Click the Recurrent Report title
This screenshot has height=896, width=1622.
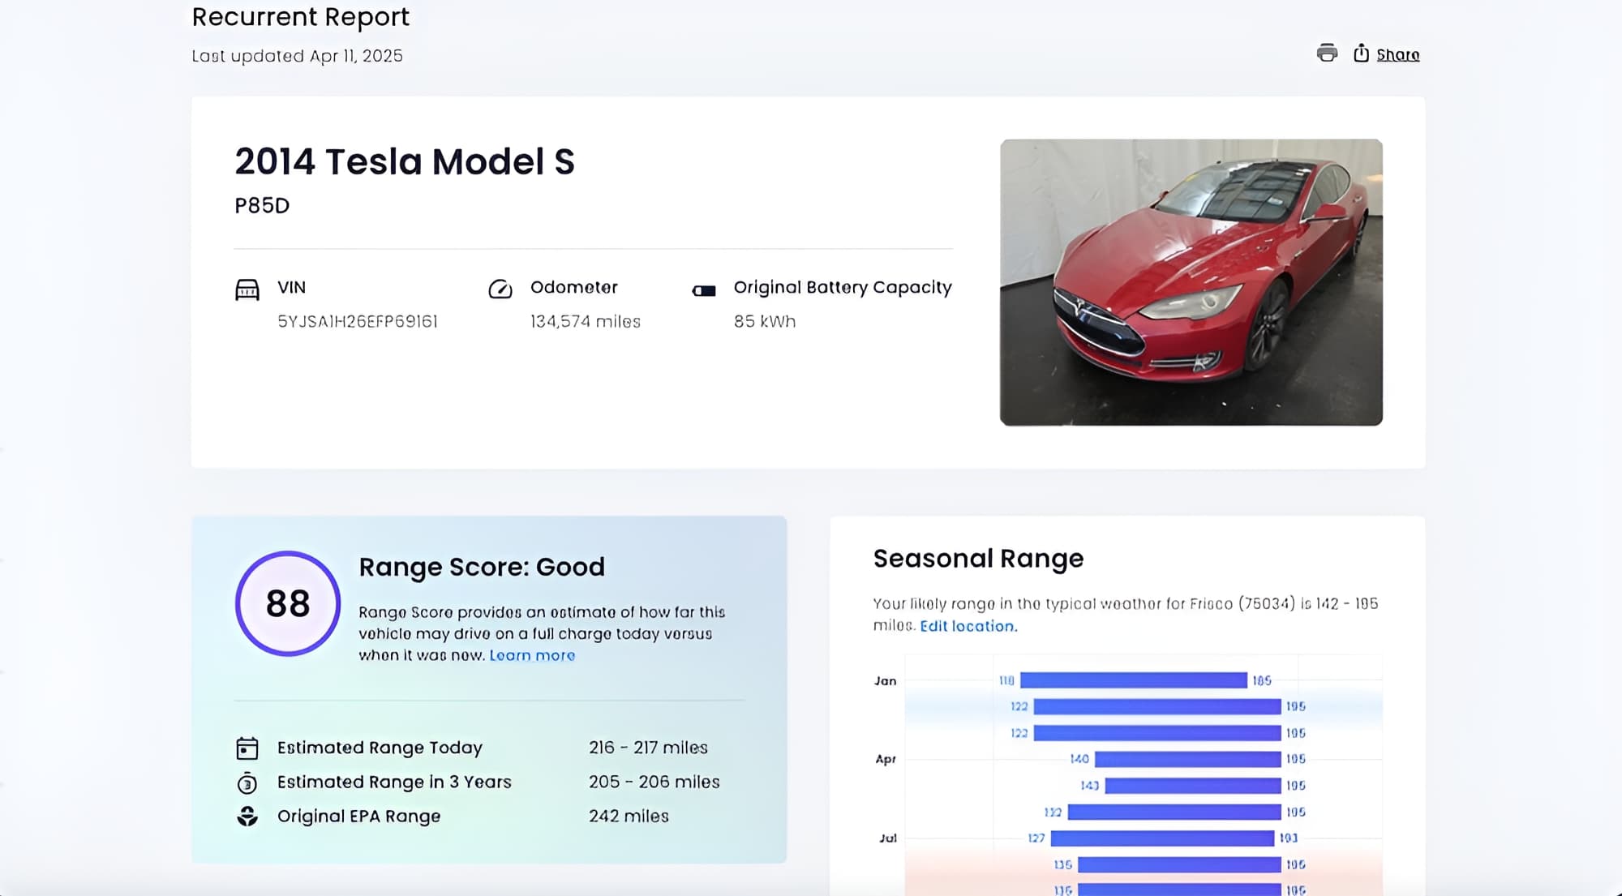pos(301,17)
